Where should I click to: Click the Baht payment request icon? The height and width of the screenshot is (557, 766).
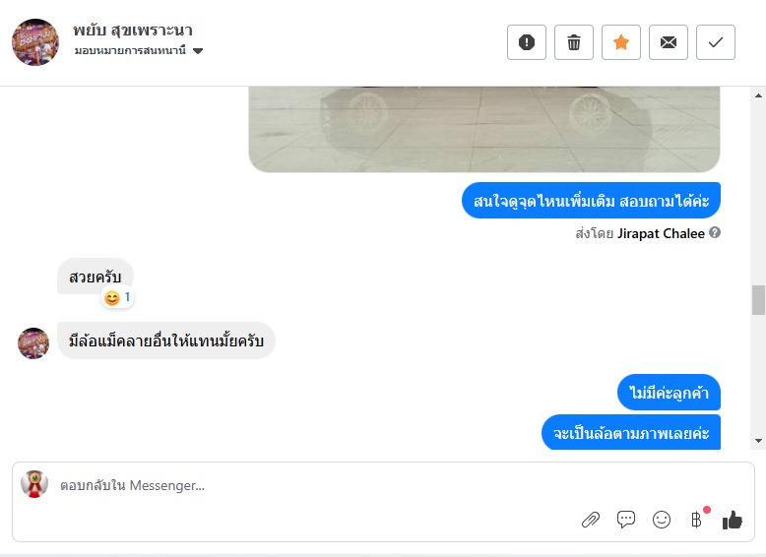697,519
